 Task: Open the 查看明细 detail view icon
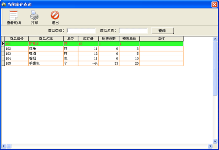click(x=14, y=15)
